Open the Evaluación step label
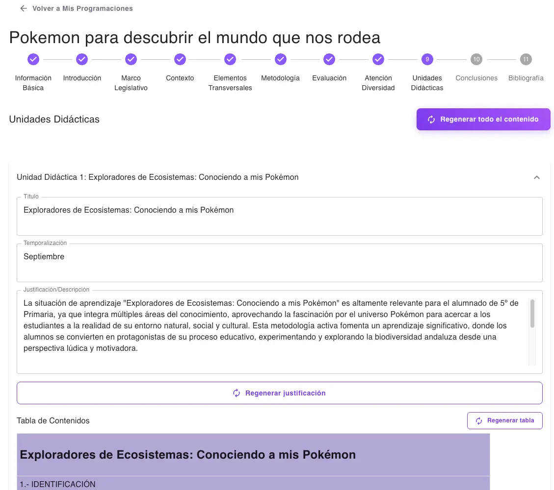Screen dimensions: 554x490 click(329, 78)
